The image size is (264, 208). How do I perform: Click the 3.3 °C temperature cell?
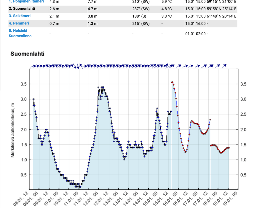click(166, 16)
